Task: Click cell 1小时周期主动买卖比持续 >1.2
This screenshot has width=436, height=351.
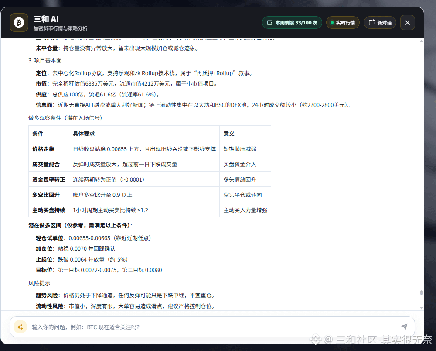Action: [144, 210]
